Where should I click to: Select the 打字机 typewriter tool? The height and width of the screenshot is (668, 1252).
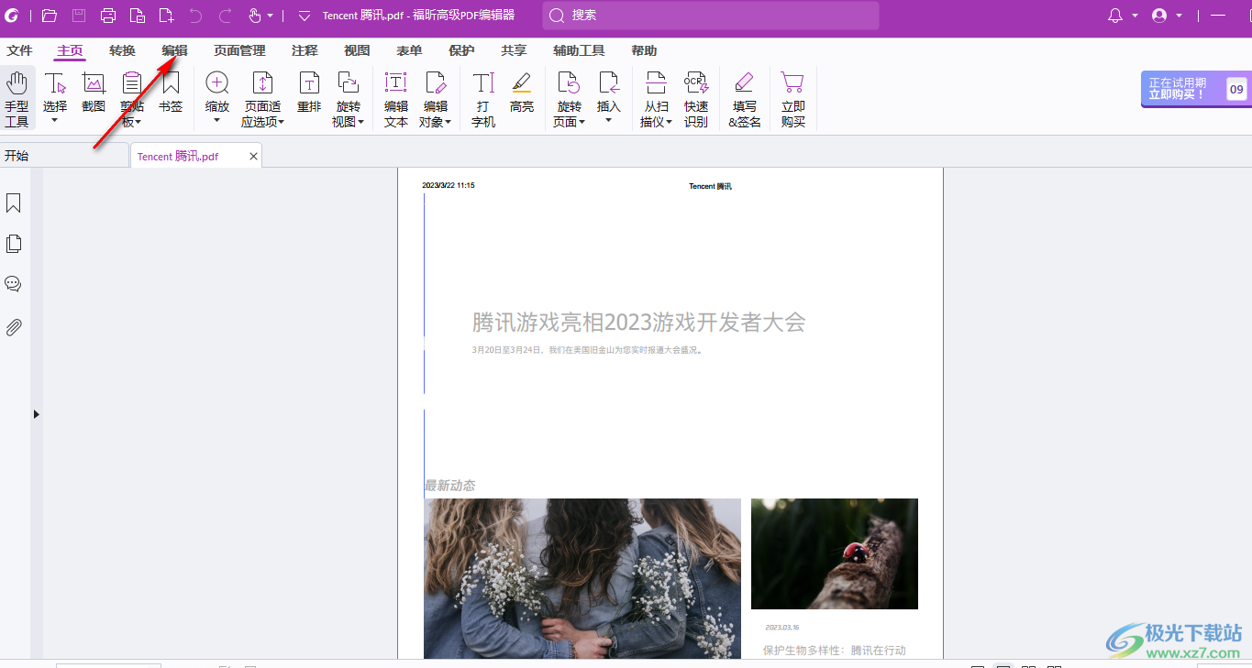tap(483, 100)
